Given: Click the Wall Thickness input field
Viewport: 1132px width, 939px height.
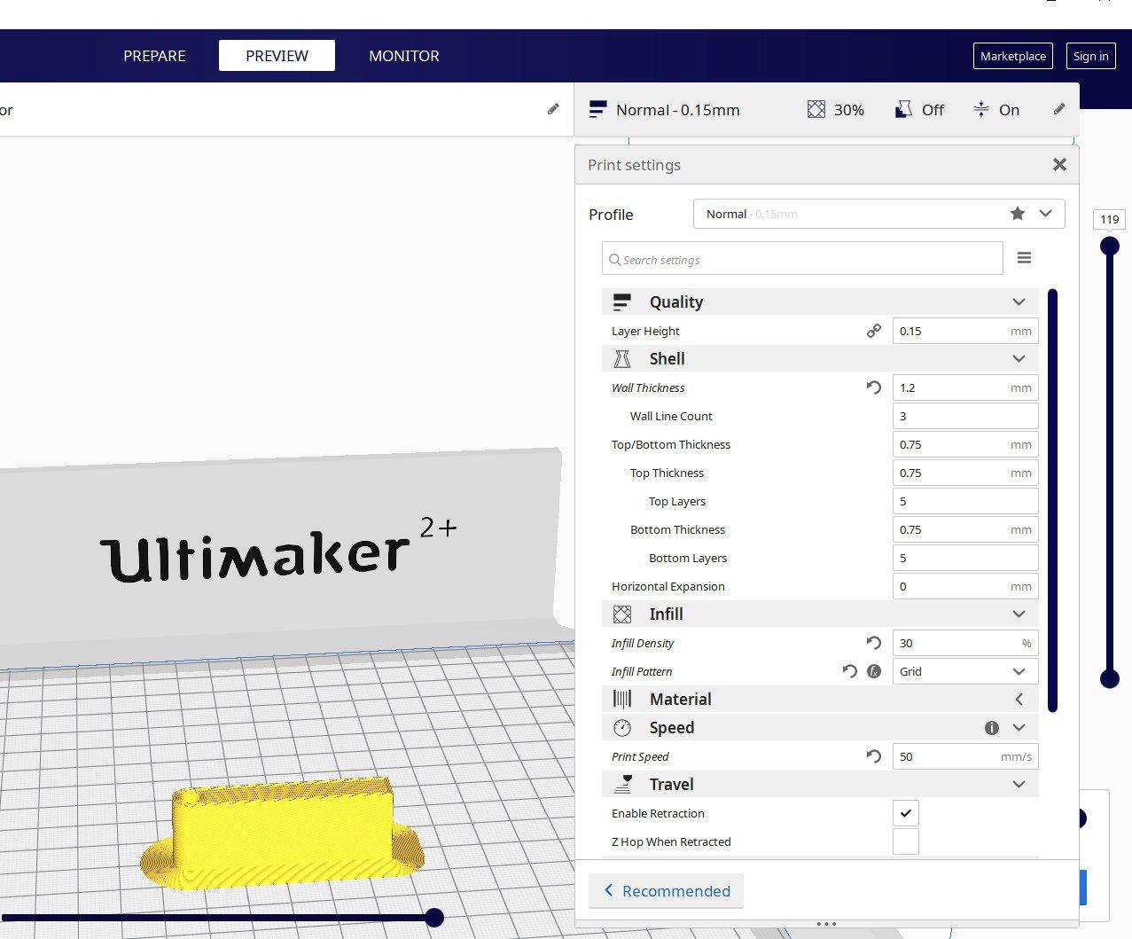Looking at the screenshot, I should pyautogui.click(x=964, y=387).
